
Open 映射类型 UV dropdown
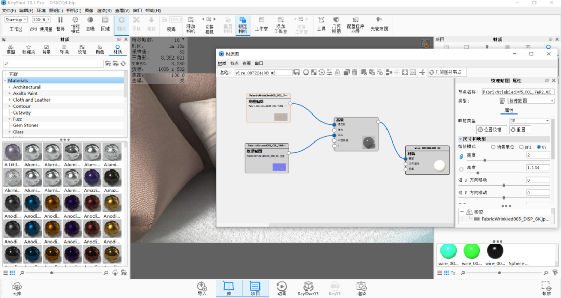[529, 121]
